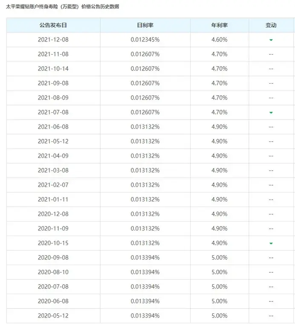Select the 2021-01-11 date cell

tap(53, 199)
